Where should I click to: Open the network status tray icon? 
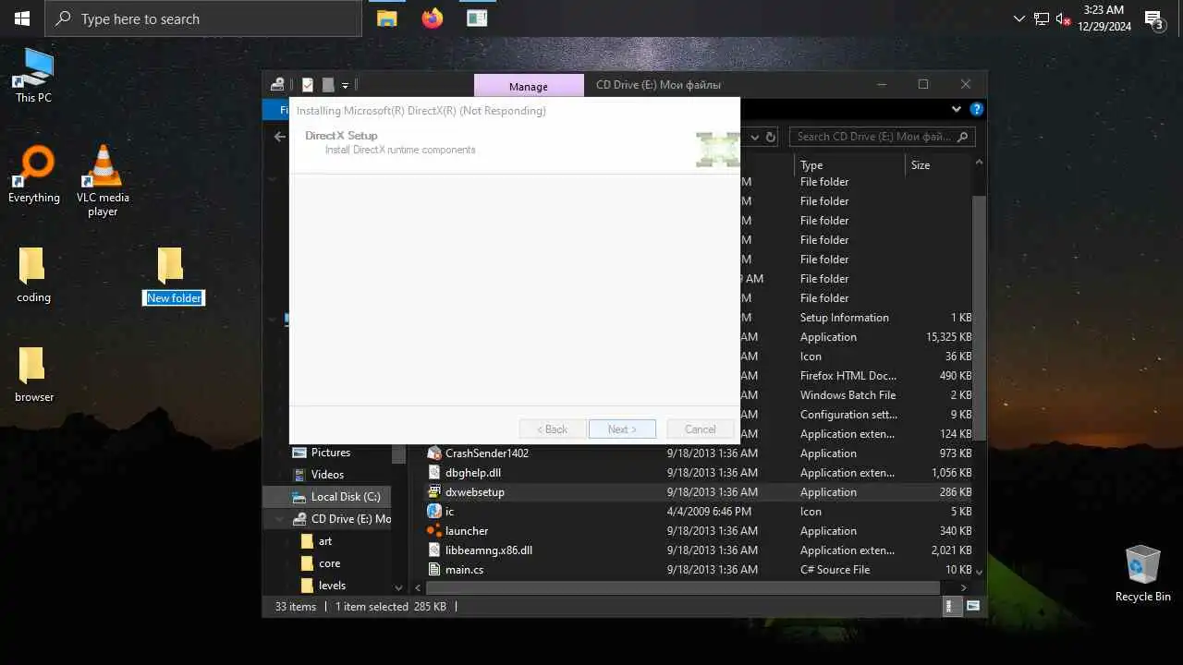[1042, 18]
